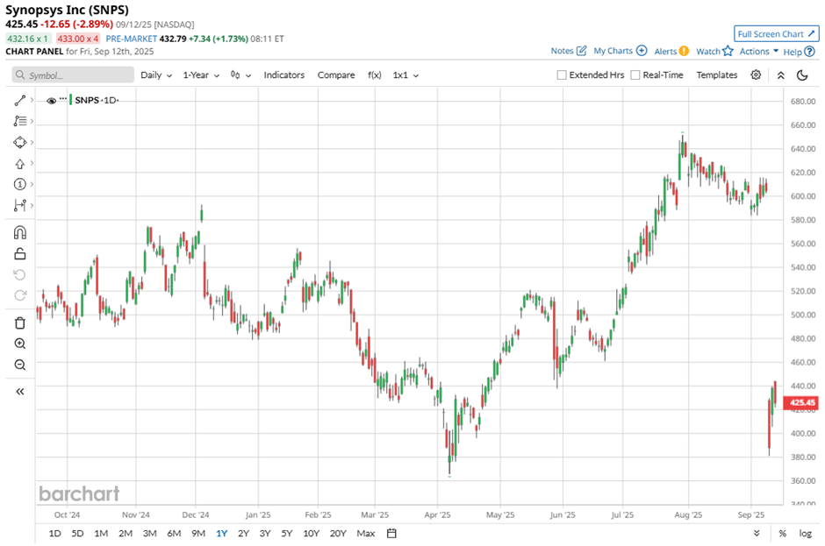This screenshot has width=825, height=546.
Task: Hide the SNPS series using eye icon
Action: (x=52, y=101)
